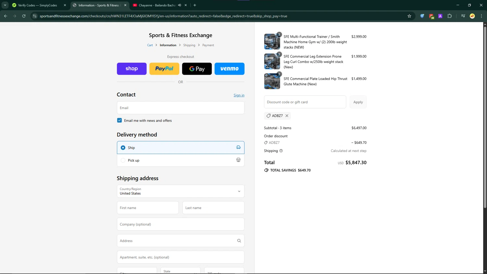Go to the Cart breadcrumb
The width and height of the screenshot is (487, 274).
[150, 45]
